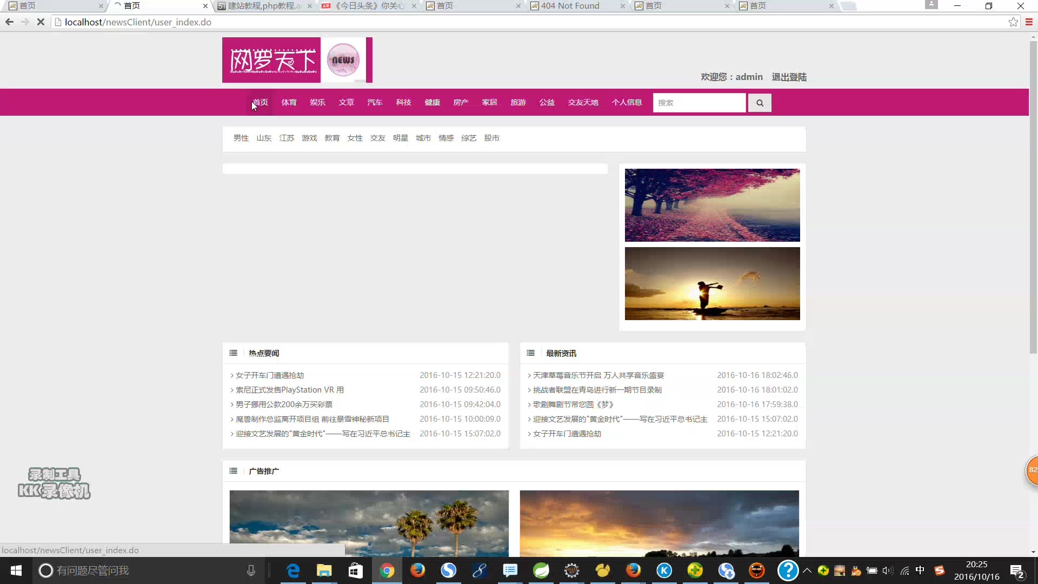The width and height of the screenshot is (1038, 584).
Task: Open the 综艺 category link
Action: [x=469, y=138]
